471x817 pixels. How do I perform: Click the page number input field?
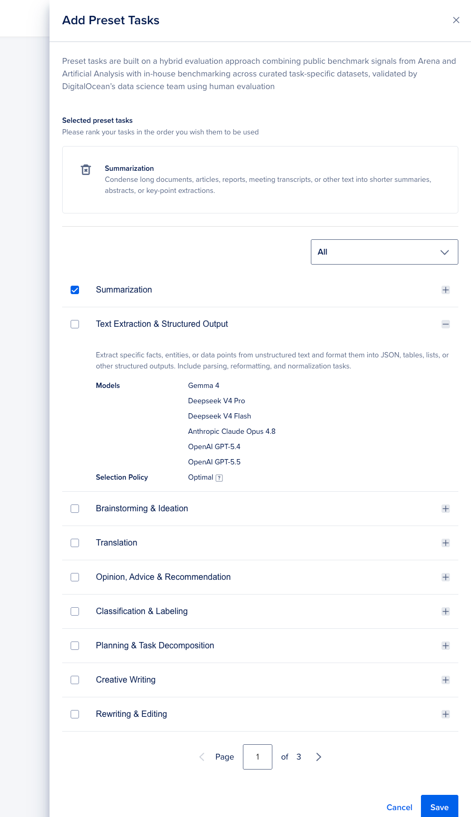click(x=258, y=757)
